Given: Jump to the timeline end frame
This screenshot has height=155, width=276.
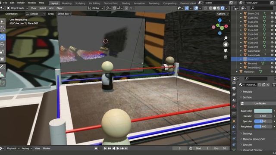Looking at the screenshot, I should tap(126, 149).
